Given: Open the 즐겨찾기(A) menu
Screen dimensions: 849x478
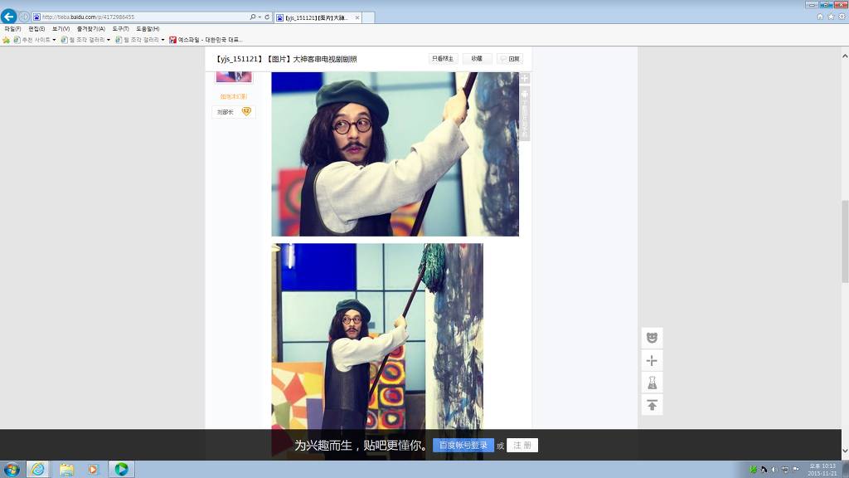Looking at the screenshot, I should [90, 29].
